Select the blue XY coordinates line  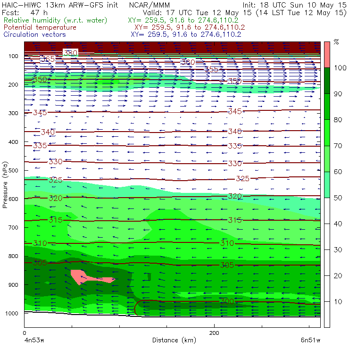point(186,34)
